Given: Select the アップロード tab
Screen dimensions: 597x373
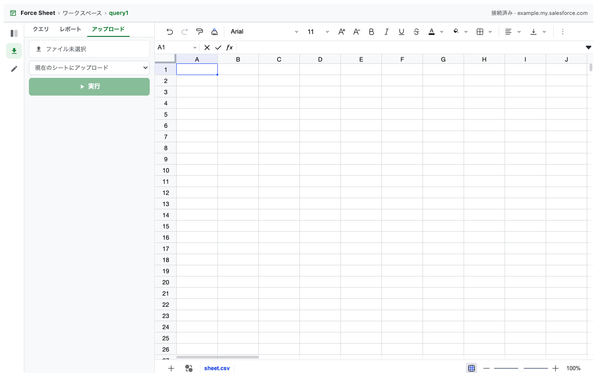Looking at the screenshot, I should (108, 29).
